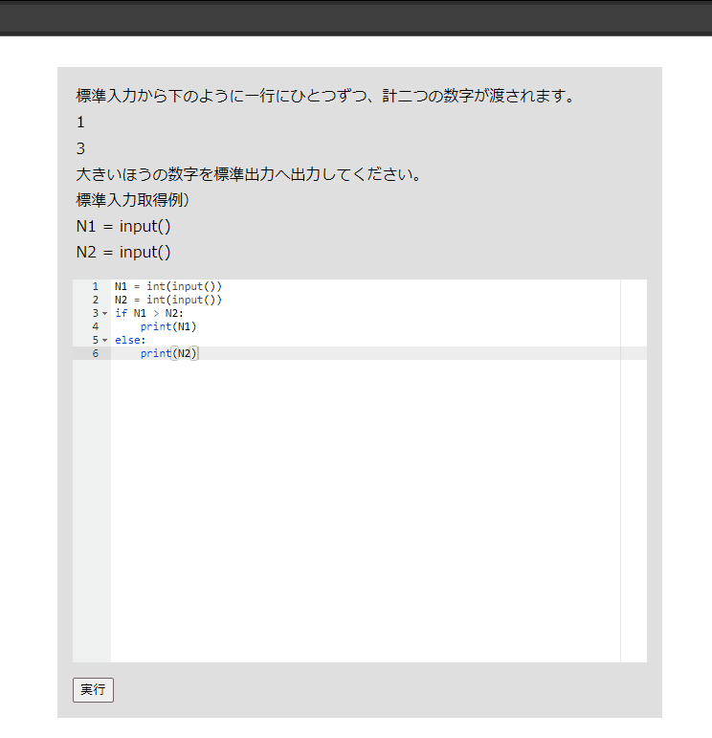The width and height of the screenshot is (712, 738).
Task: Click the example text 'N2 = input()' in the description
Action: [x=123, y=252]
